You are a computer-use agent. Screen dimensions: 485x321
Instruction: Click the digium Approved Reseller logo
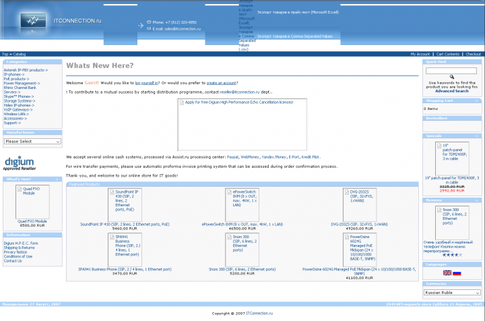(20, 163)
